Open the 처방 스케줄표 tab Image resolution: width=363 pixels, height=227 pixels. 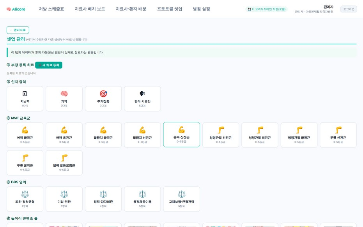[51, 9]
